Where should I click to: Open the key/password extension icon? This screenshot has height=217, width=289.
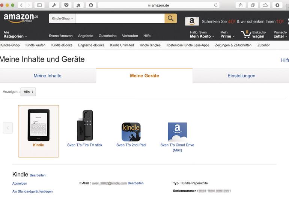point(54,5)
